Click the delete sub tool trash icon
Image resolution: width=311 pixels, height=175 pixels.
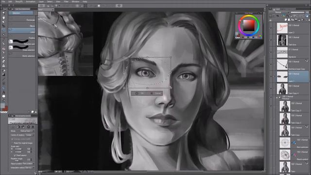pyautogui.click(x=35, y=112)
